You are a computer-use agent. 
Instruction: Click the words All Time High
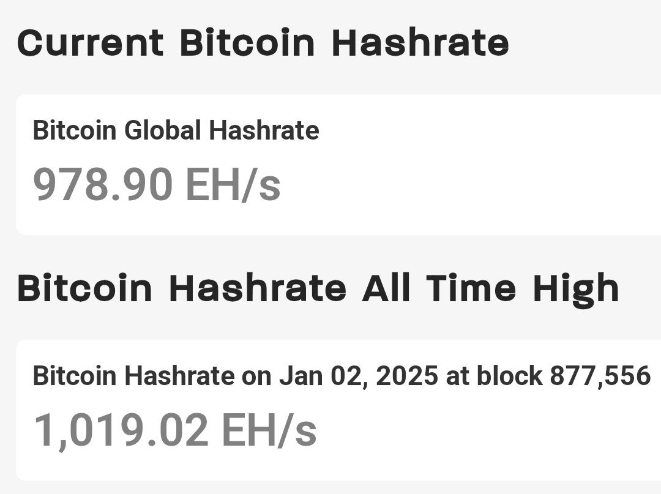pyautogui.click(x=491, y=290)
